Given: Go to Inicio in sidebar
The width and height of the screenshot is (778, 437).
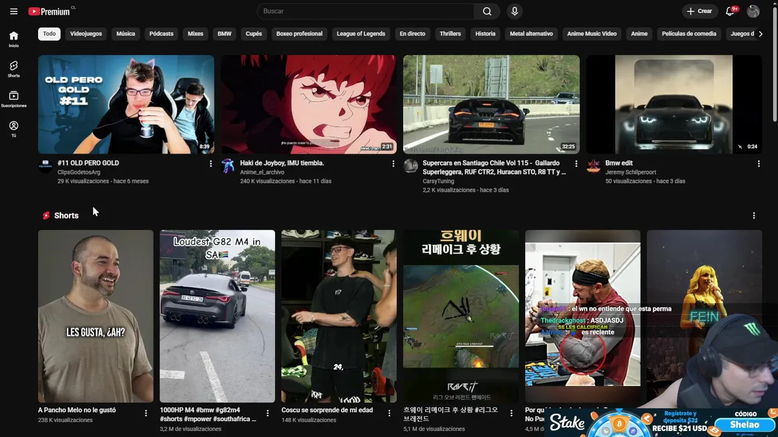Looking at the screenshot, I should click(13, 39).
